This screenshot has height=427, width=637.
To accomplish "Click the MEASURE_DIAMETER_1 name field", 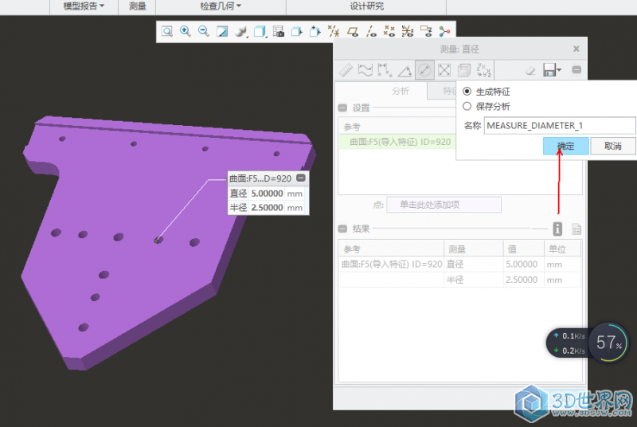I will [559, 125].
